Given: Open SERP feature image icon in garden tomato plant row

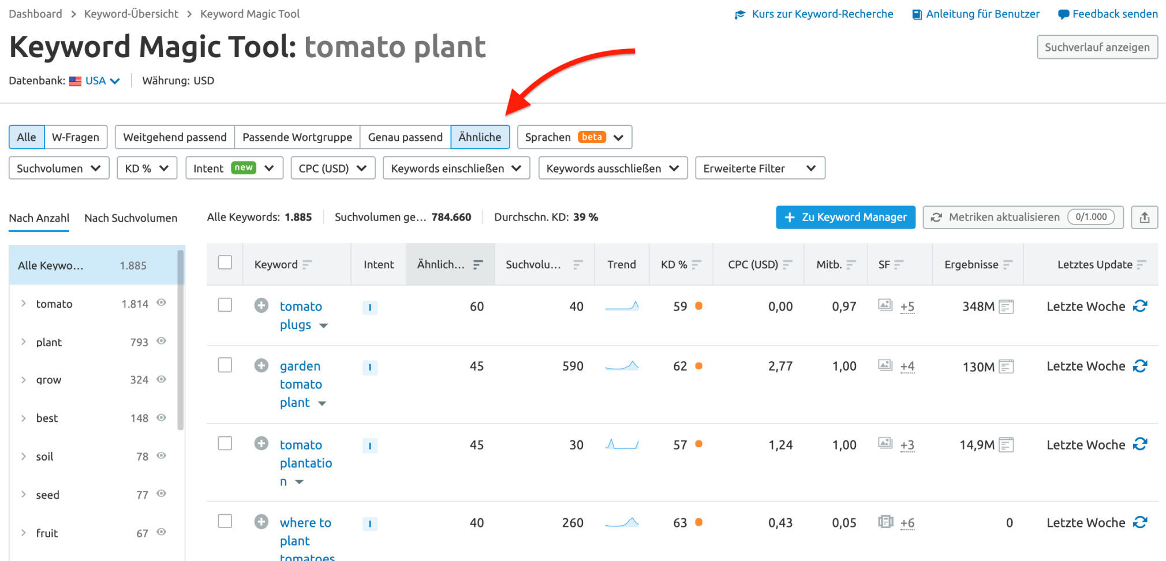Looking at the screenshot, I should [885, 365].
